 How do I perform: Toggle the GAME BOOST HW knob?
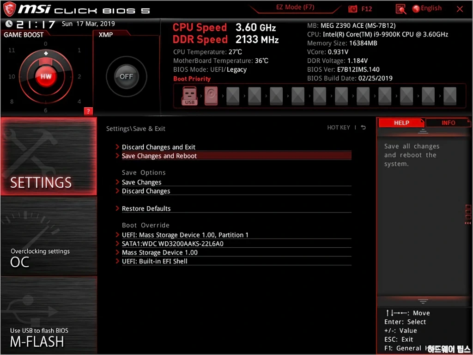pos(46,76)
